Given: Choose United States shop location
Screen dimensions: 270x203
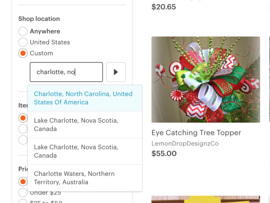Looking at the screenshot, I should coord(23,42).
